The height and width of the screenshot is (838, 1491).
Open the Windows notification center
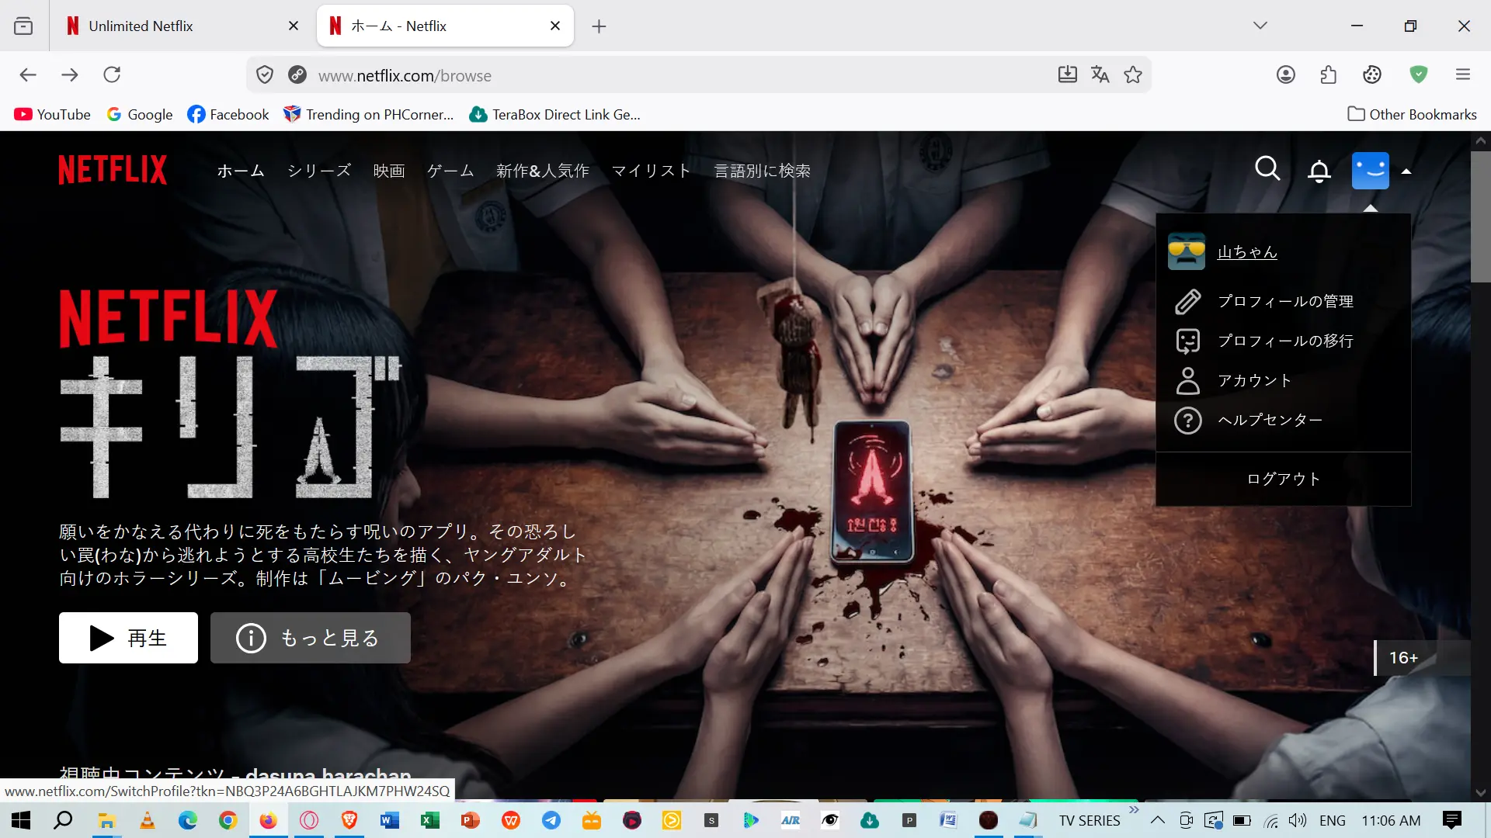click(x=1452, y=820)
